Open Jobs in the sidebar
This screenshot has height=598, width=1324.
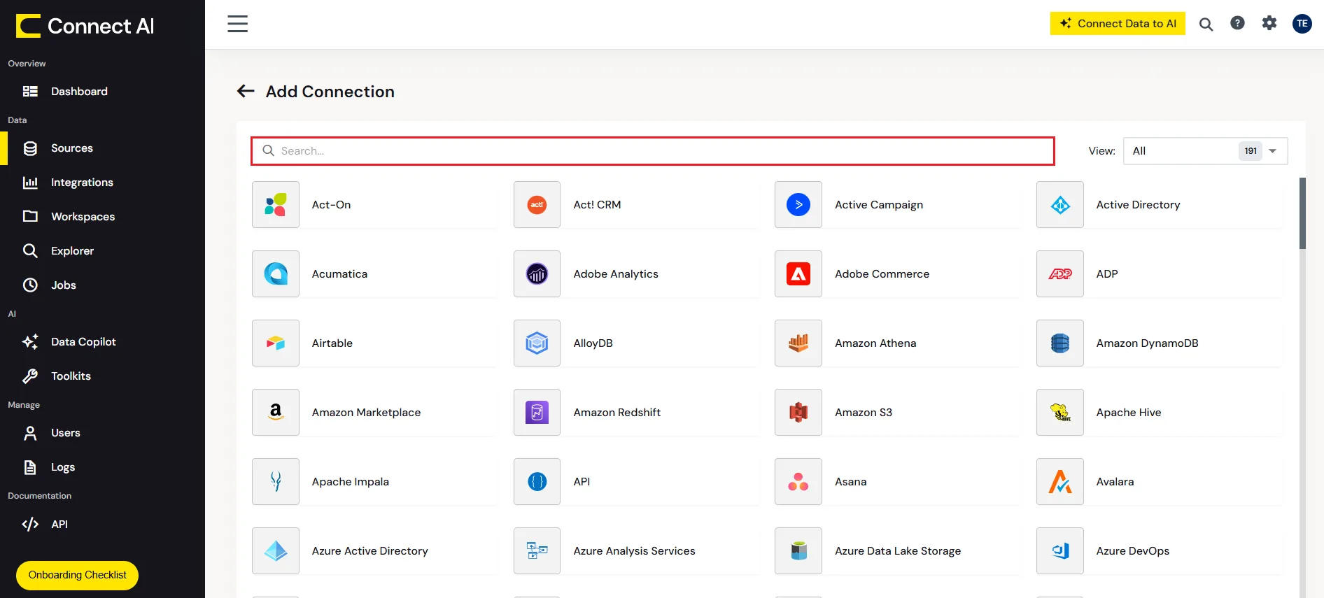[102, 285]
